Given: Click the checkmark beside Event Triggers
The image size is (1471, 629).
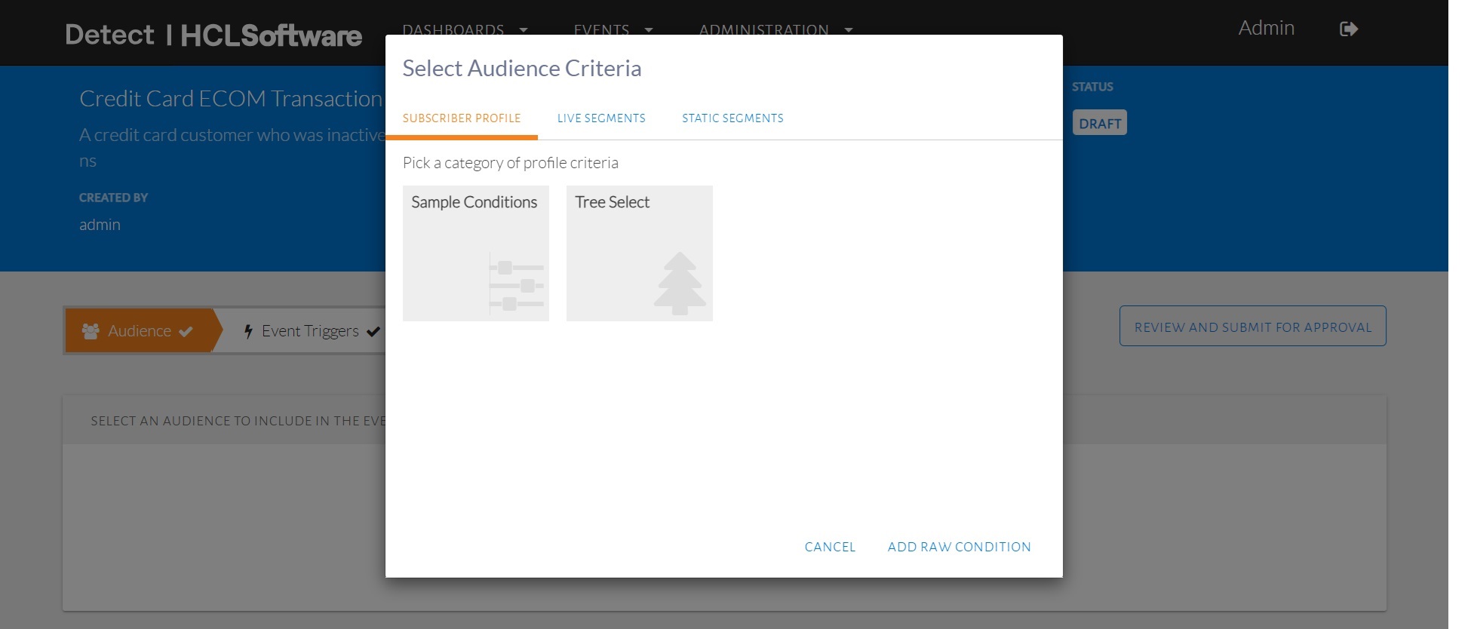Looking at the screenshot, I should [x=373, y=331].
